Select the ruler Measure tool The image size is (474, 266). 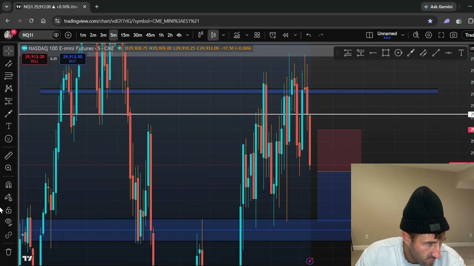(x=9, y=155)
